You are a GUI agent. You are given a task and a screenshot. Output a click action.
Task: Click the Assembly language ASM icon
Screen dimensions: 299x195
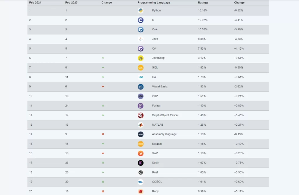(x=140, y=134)
